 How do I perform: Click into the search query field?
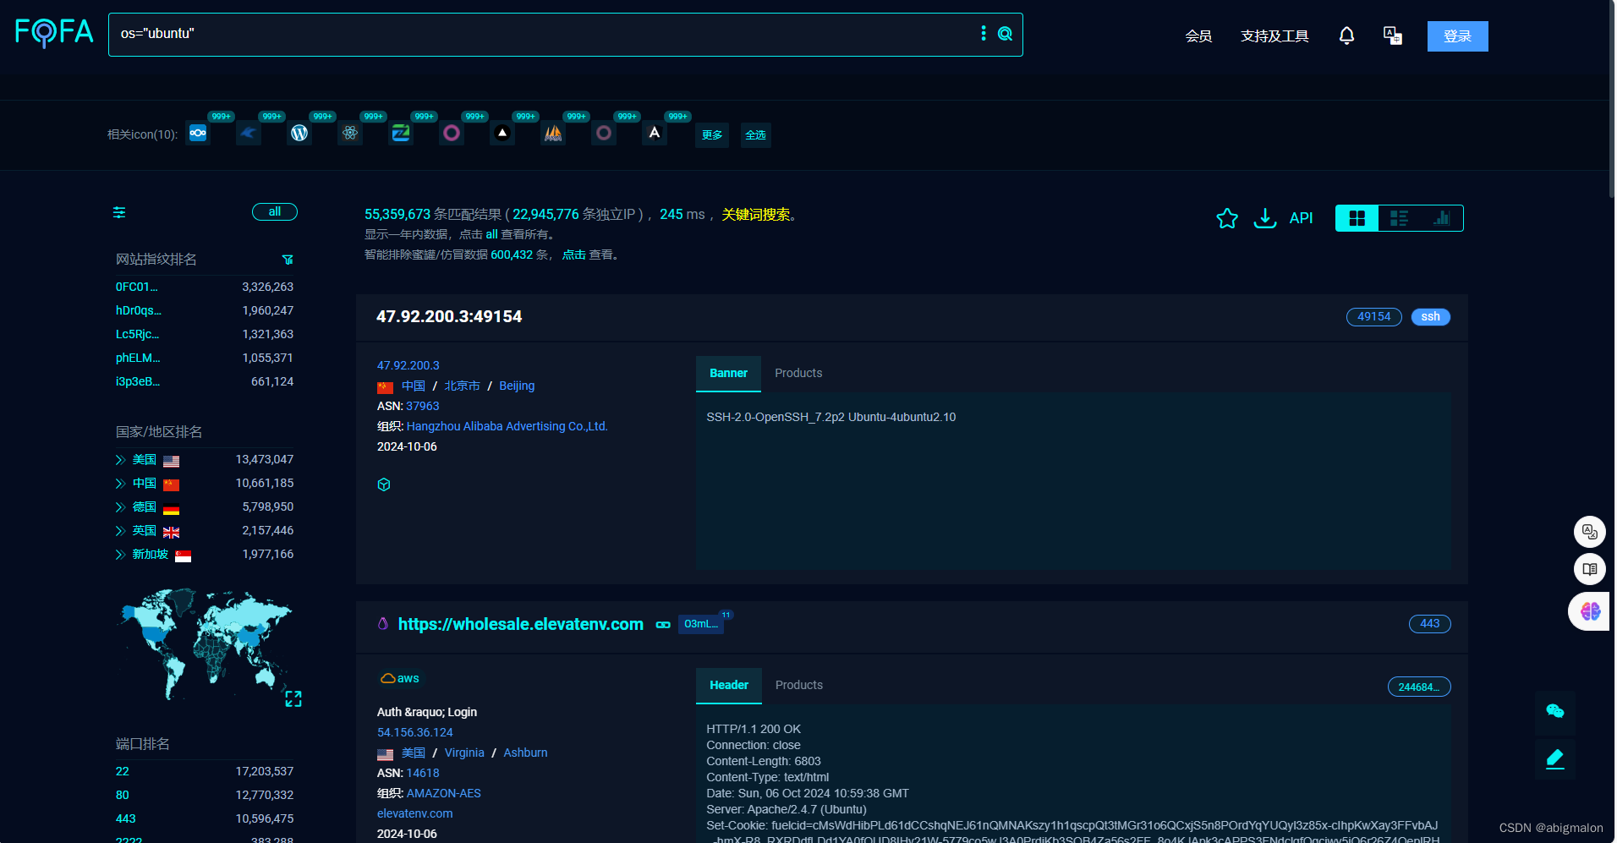click(541, 34)
